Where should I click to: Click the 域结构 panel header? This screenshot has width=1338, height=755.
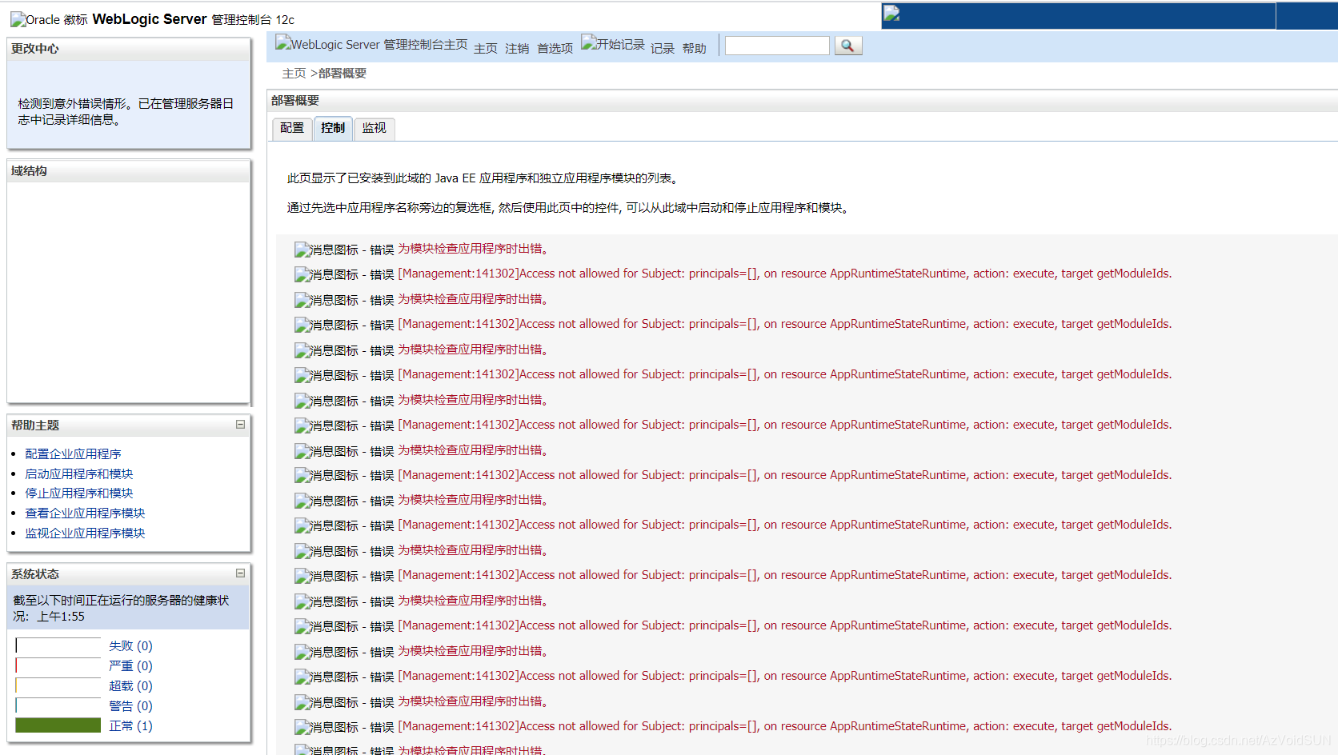pyautogui.click(x=129, y=171)
